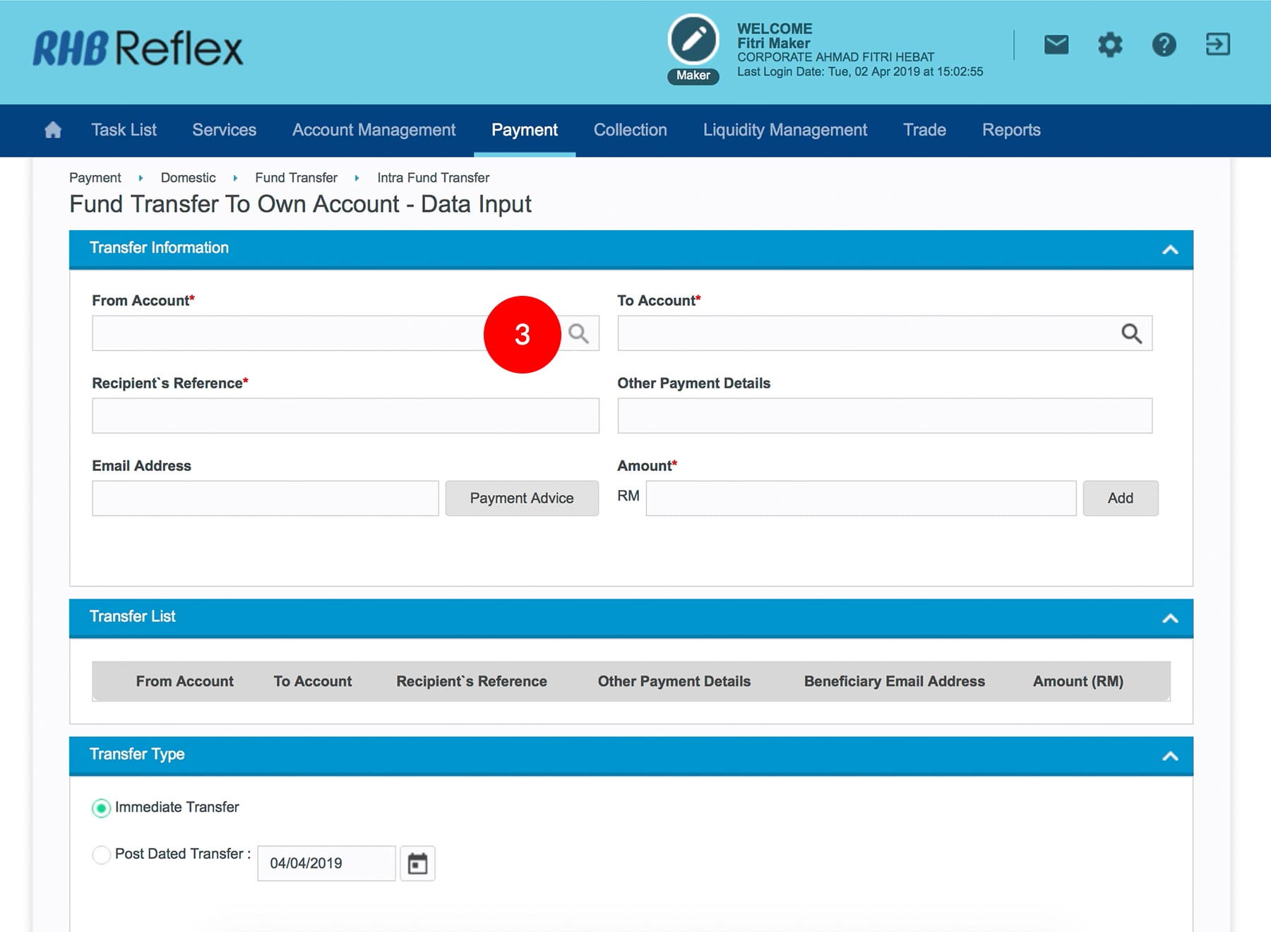This screenshot has width=1271, height=932.
Task: Log out using the exit icon
Action: [1217, 45]
